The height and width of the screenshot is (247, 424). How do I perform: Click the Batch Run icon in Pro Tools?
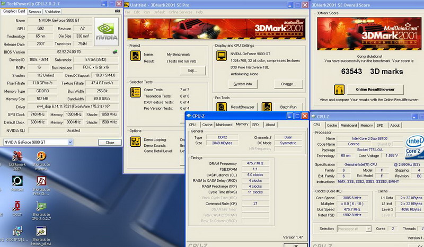[x=267, y=107]
